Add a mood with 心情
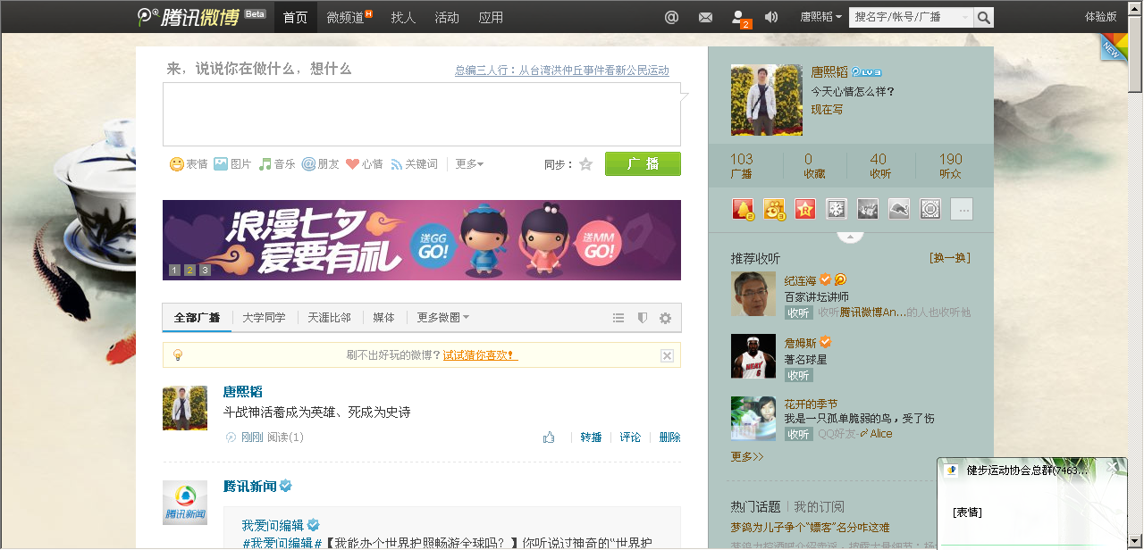1144x550 pixels. point(364,164)
